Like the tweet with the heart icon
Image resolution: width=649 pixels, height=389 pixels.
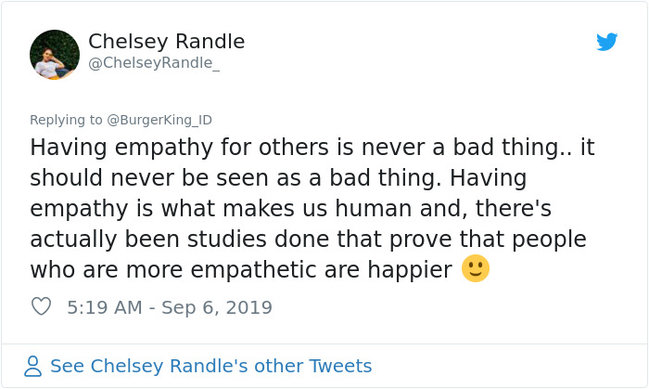41,307
